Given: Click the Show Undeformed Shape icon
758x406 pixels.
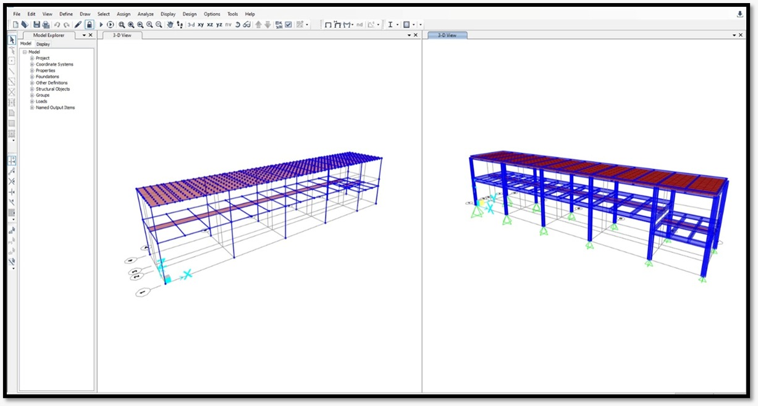Looking at the screenshot, I should 329,25.
